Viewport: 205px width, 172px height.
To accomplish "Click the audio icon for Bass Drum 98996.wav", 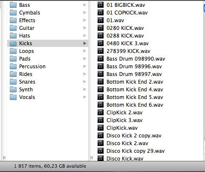I will 101,67.
